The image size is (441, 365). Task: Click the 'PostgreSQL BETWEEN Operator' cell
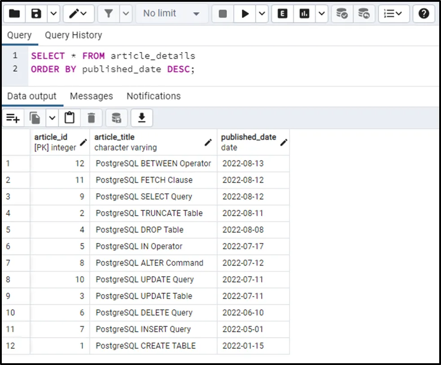153,164
